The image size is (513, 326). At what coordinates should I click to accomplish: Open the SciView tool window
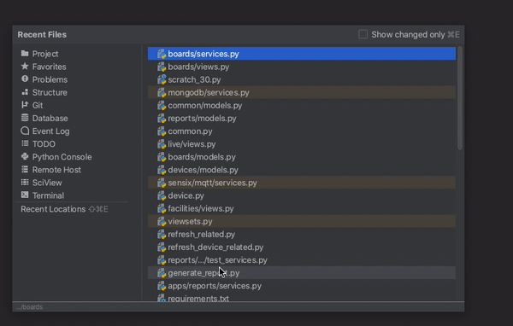click(x=42, y=183)
